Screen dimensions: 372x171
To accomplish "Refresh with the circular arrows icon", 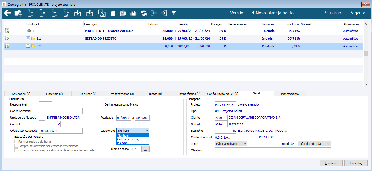I will tap(144, 13).
